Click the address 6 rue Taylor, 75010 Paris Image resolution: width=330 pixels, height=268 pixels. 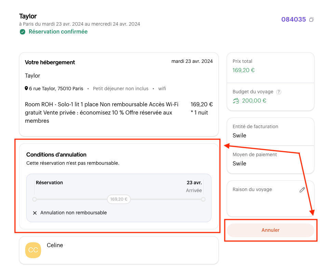56,89
